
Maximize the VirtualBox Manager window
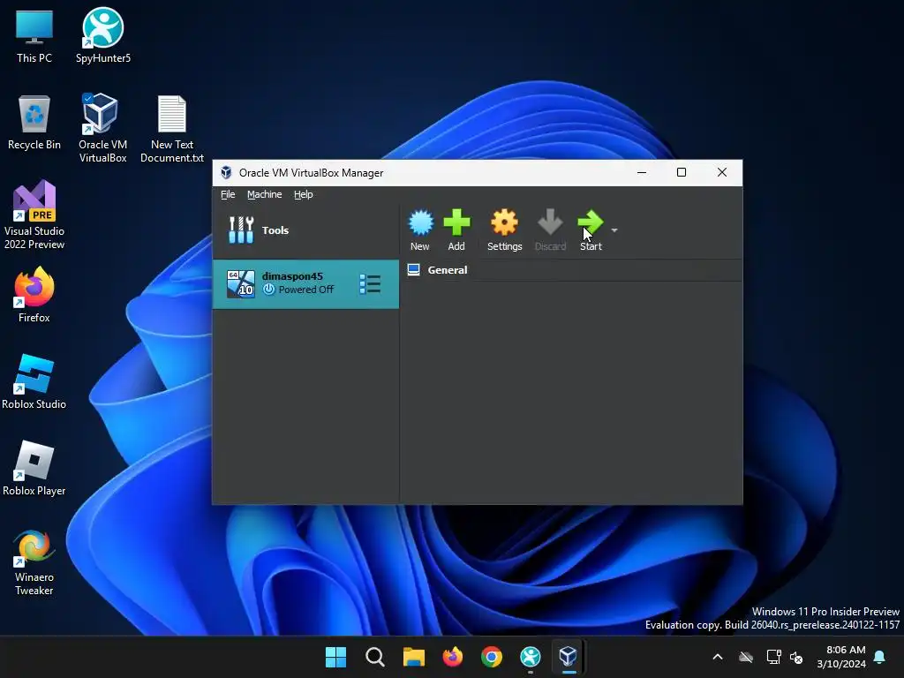coord(682,172)
